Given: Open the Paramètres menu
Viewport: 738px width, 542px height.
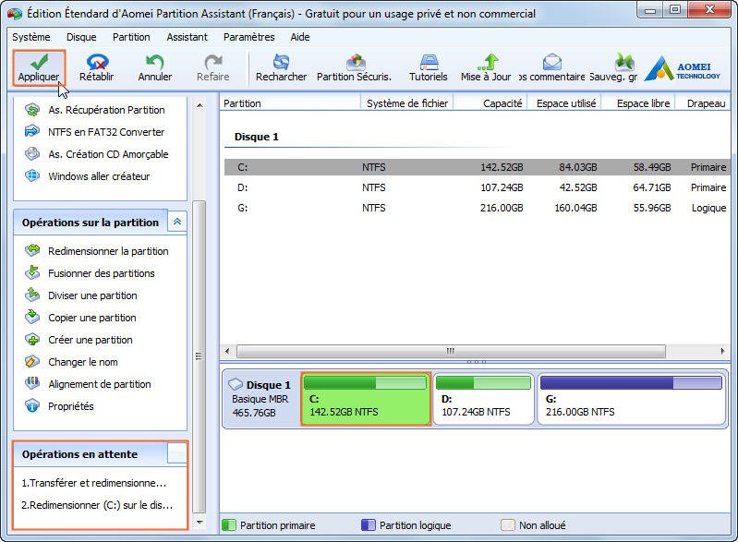Looking at the screenshot, I should click(x=249, y=37).
